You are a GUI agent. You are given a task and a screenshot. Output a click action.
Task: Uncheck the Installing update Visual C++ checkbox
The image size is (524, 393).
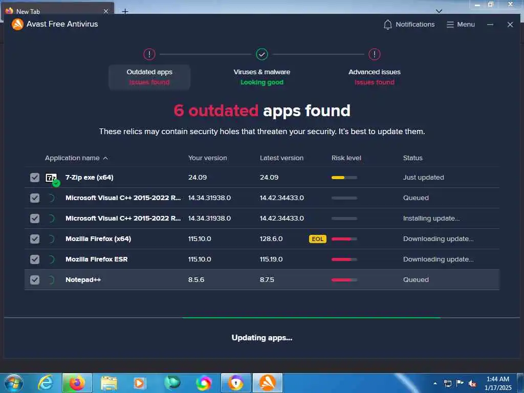pos(35,218)
